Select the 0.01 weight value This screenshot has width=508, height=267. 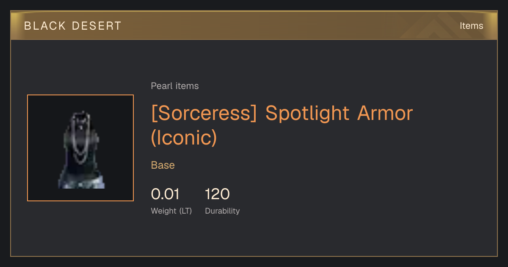pos(165,194)
